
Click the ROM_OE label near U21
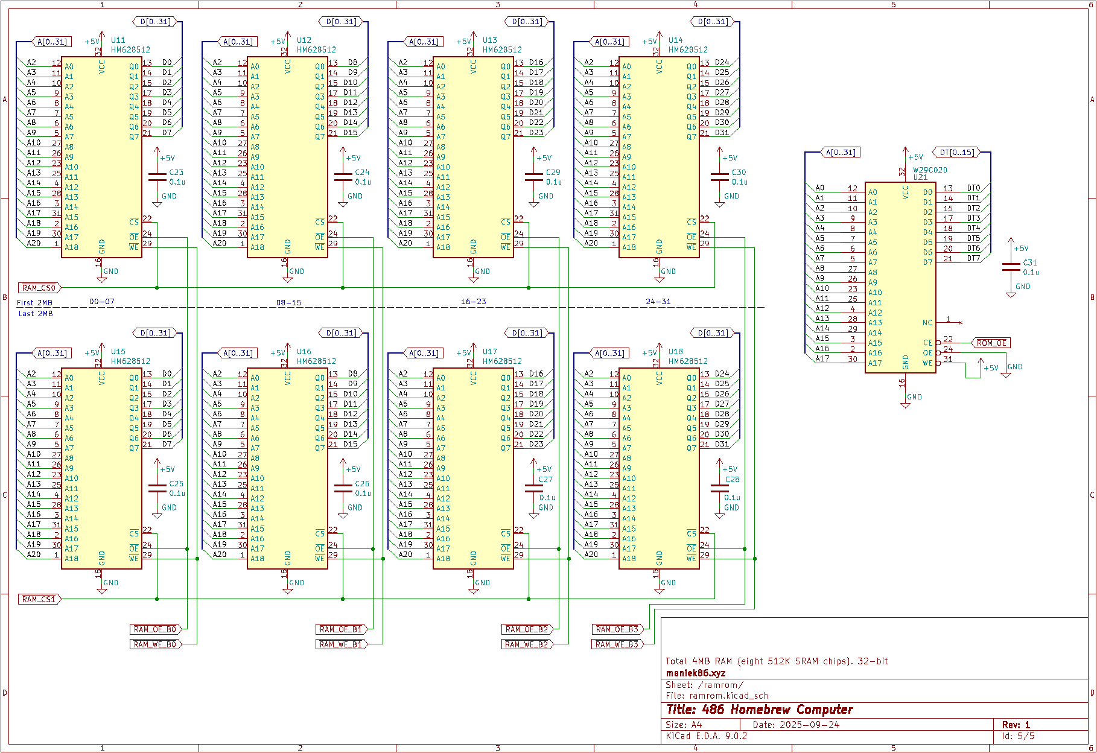991,342
